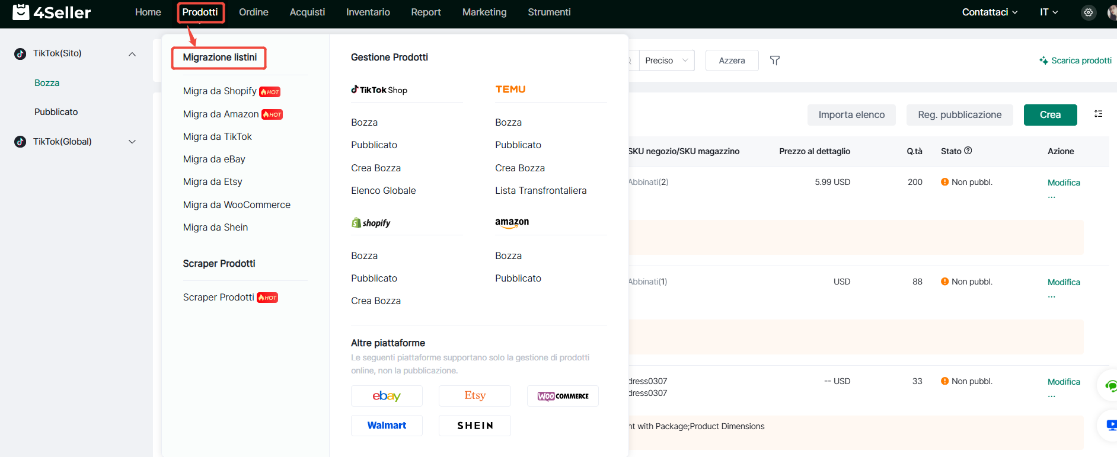Click the Stato help question icon
The height and width of the screenshot is (457, 1117).
[968, 151]
